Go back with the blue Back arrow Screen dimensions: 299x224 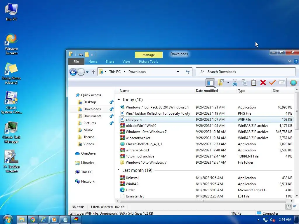coord(73,72)
